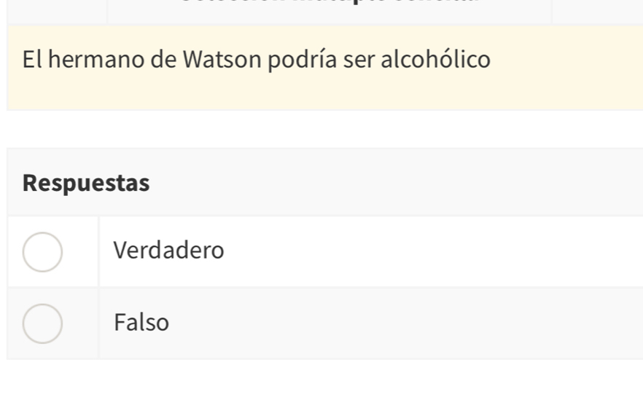Viewport: 643px width, 413px height.
Task: Click empty space right of "Verdadero" in its row
Action: [437, 251]
